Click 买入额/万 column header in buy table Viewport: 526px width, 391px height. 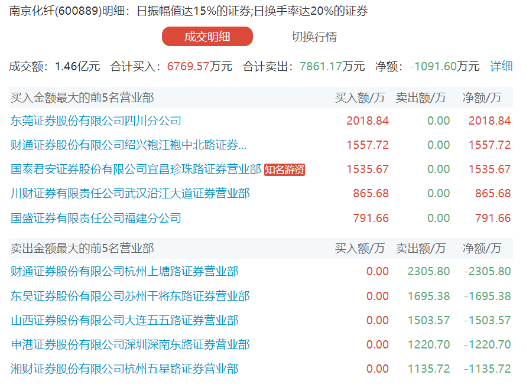click(359, 97)
